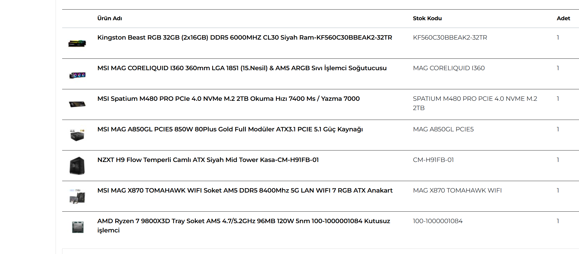The width and height of the screenshot is (579, 254).
Task: Open the MSI MAG A850GL power supply image
Action: (x=77, y=135)
